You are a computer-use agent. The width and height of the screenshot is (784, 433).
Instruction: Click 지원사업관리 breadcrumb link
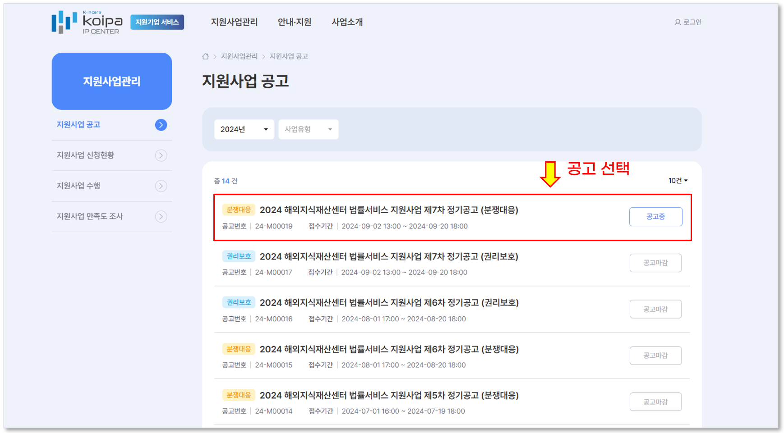pyautogui.click(x=239, y=56)
